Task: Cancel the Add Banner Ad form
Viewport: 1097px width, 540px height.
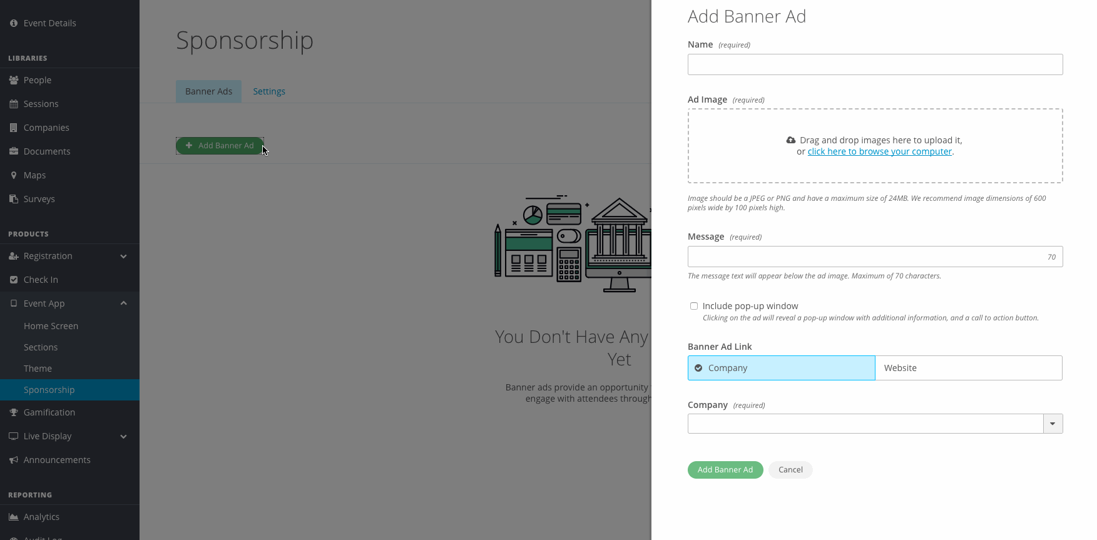Action: point(790,470)
